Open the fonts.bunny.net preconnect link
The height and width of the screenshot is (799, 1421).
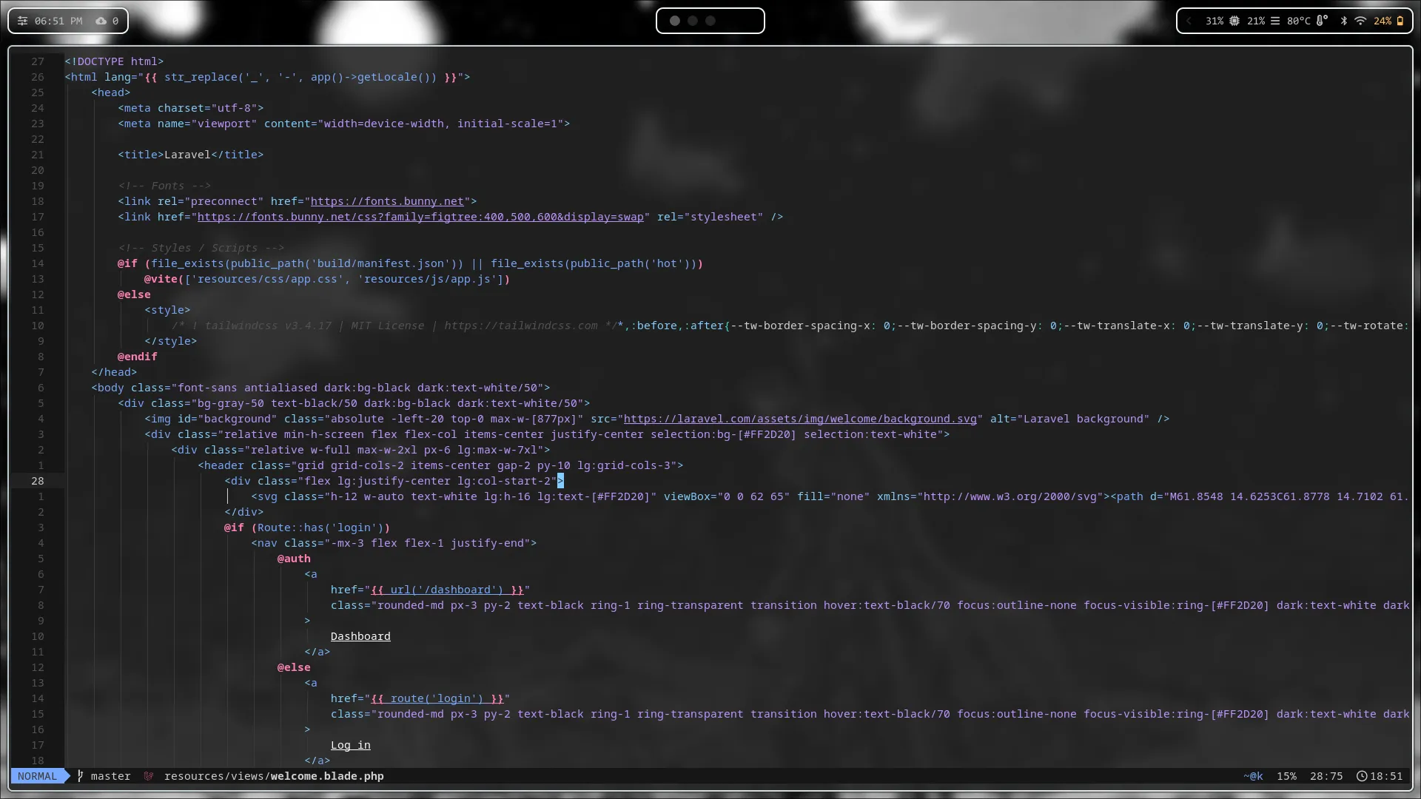pos(387,201)
